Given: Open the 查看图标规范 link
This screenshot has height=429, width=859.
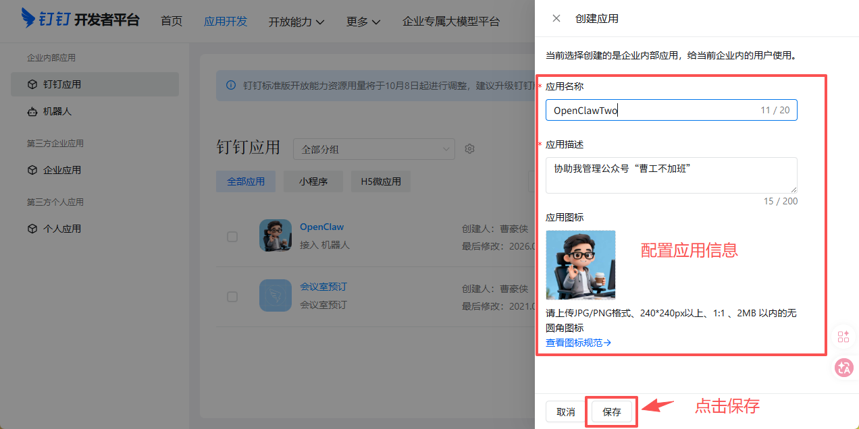Looking at the screenshot, I should click(x=578, y=343).
